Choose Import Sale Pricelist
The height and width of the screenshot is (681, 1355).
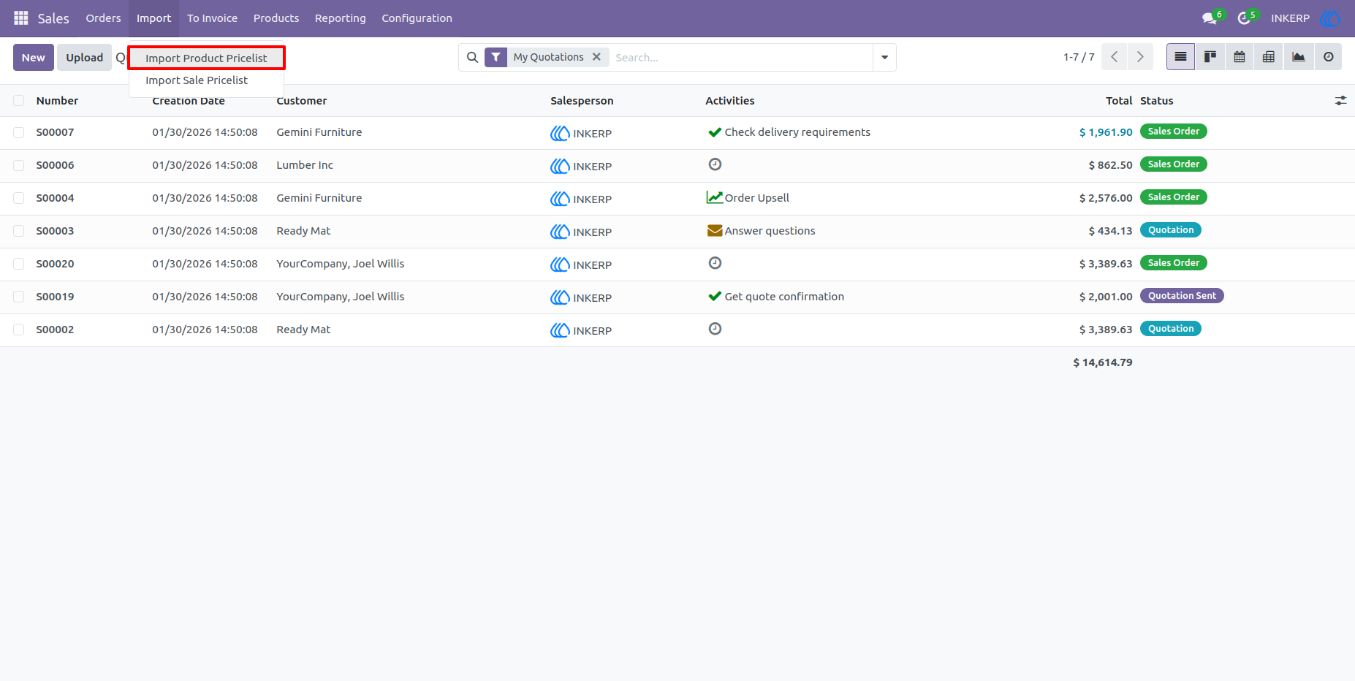[206, 80]
